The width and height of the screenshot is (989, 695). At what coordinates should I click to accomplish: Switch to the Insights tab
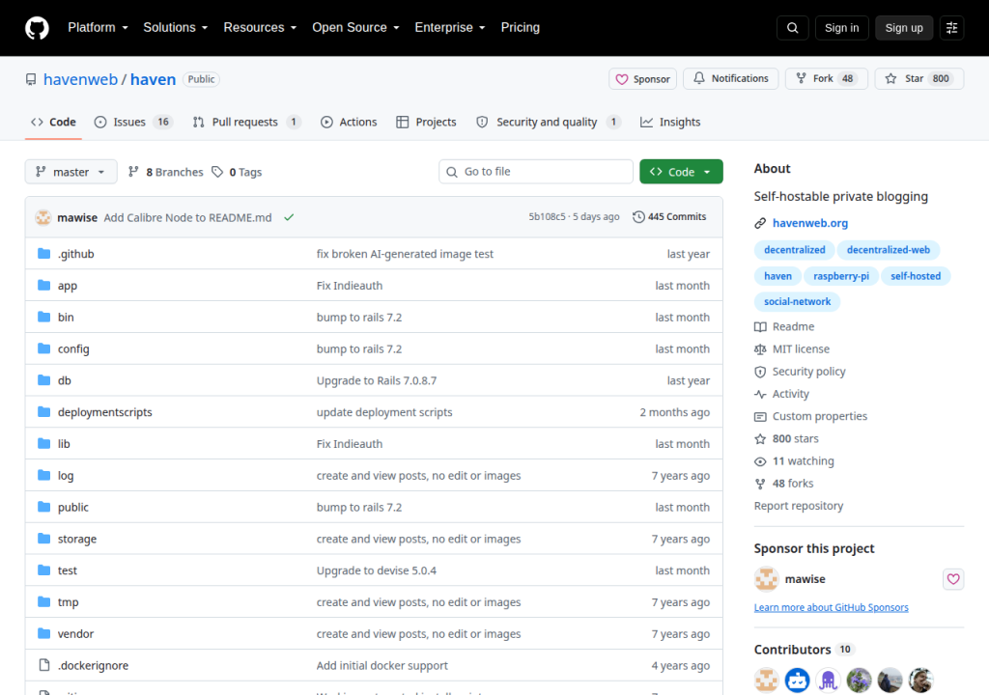(670, 122)
